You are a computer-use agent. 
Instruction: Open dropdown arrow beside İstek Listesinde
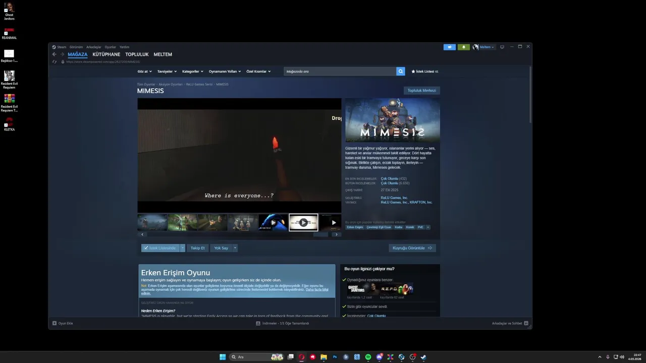click(x=183, y=248)
